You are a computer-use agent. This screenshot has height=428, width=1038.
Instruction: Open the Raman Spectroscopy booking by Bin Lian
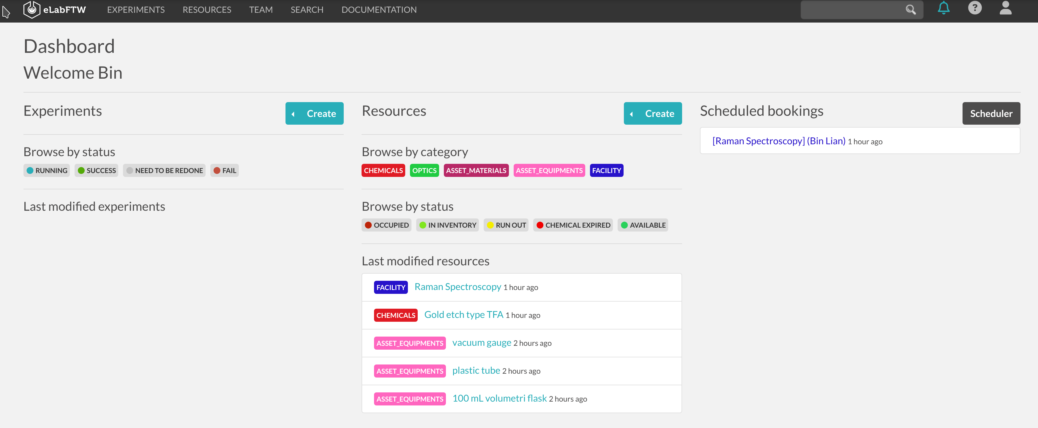[x=778, y=140]
